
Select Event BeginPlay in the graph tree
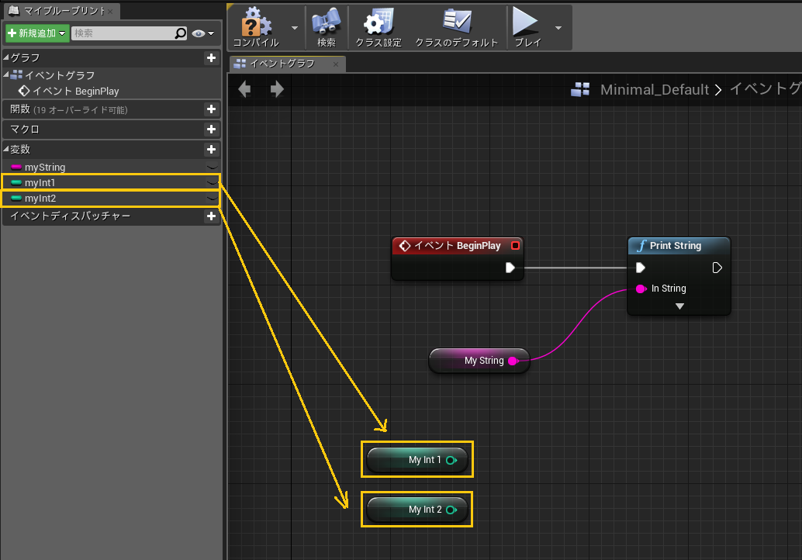tap(69, 91)
